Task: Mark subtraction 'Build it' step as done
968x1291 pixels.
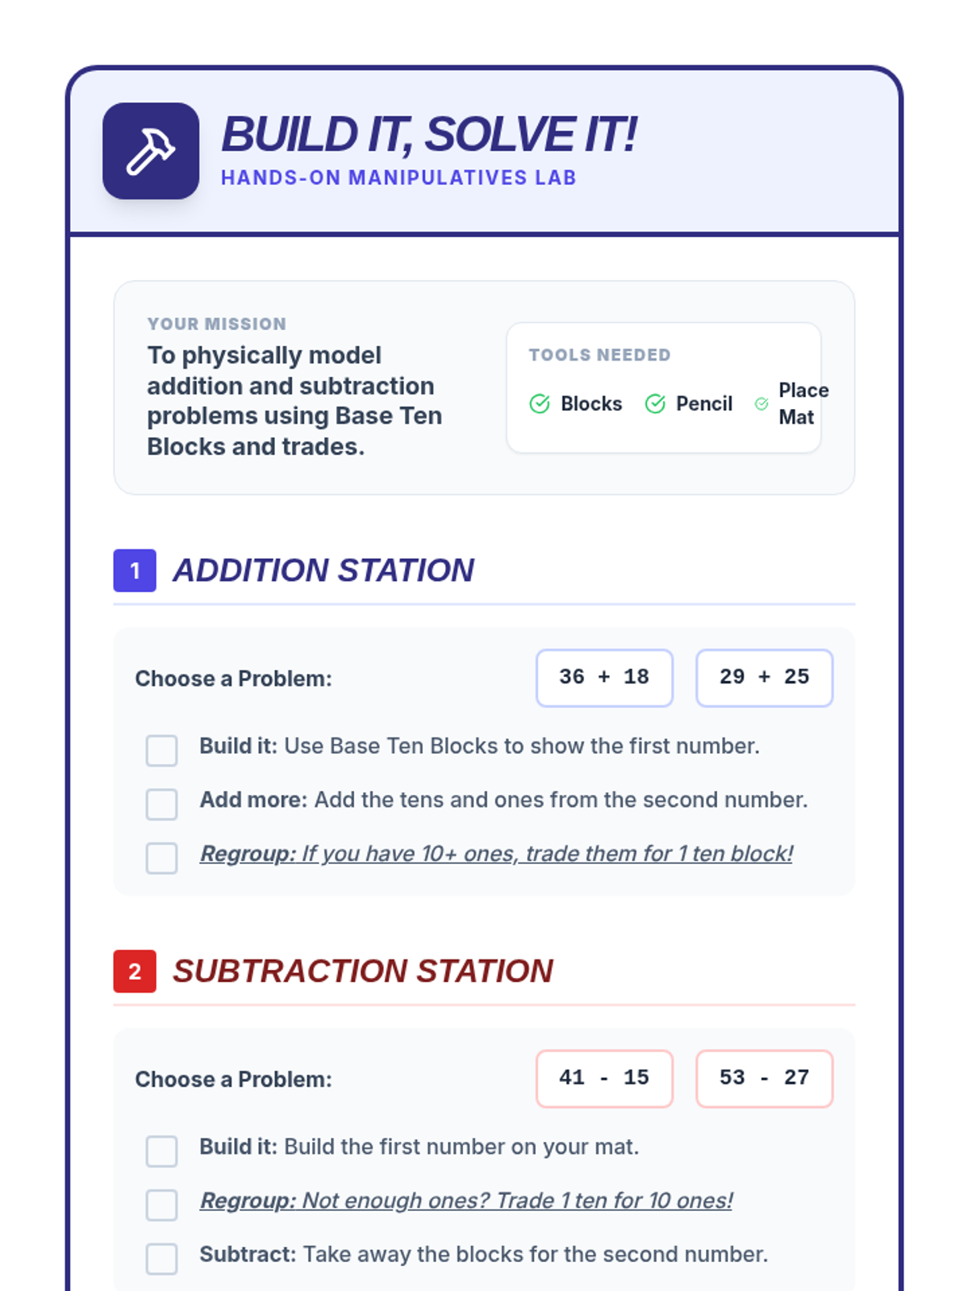Action: point(162,1151)
